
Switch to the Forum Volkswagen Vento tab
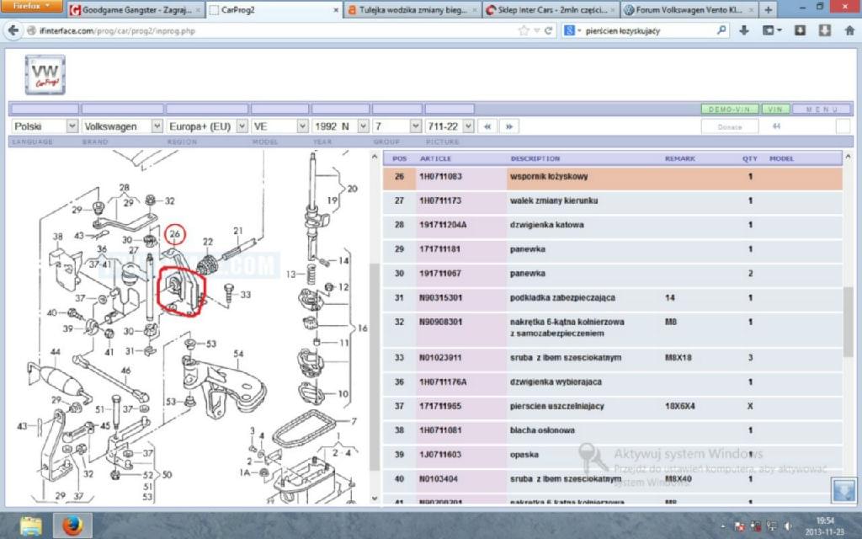(689, 10)
